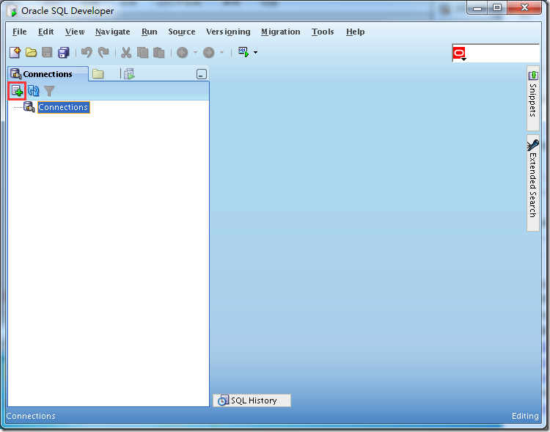550x432 pixels.
Task: Click the Cut scissors icon
Action: (x=126, y=53)
